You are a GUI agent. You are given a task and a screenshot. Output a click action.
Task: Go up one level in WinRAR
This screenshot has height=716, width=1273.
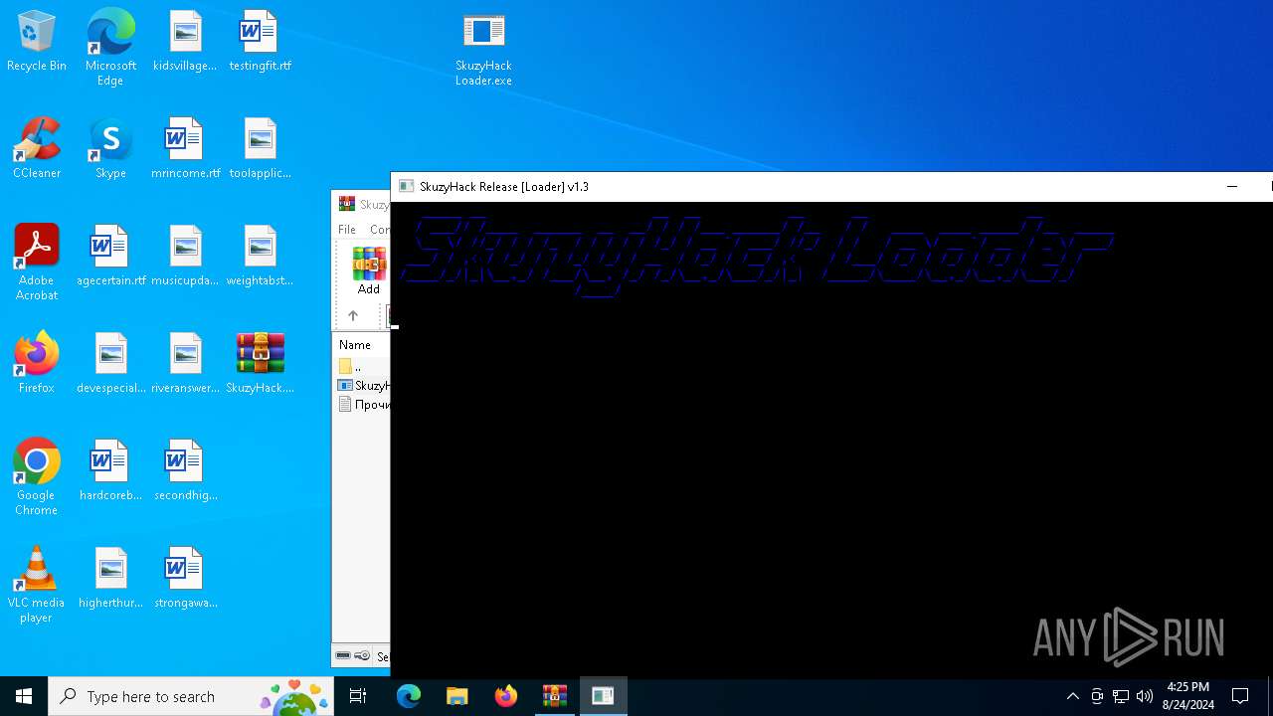point(353,315)
